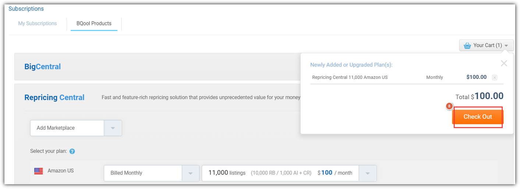The image size is (520, 189).
Task: Close the cart popup panel
Action: [x=504, y=63]
